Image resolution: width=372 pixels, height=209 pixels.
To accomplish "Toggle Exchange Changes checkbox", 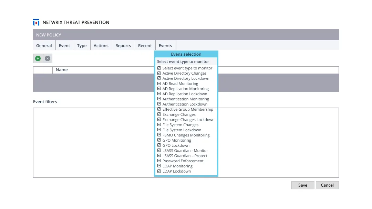I will point(159,114).
